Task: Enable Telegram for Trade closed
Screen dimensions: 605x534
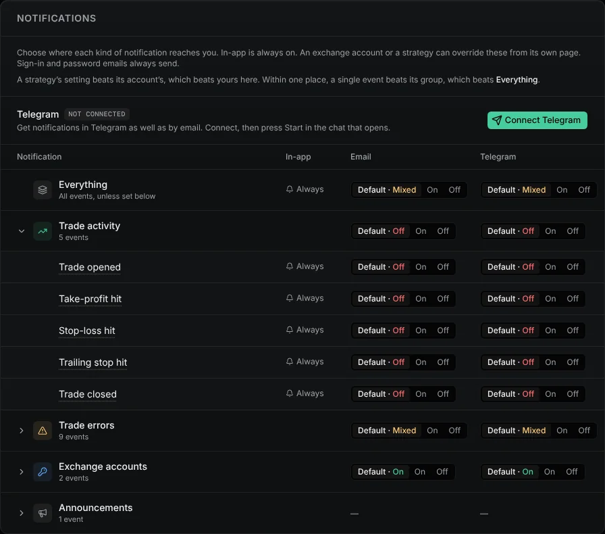Action: tap(550, 393)
